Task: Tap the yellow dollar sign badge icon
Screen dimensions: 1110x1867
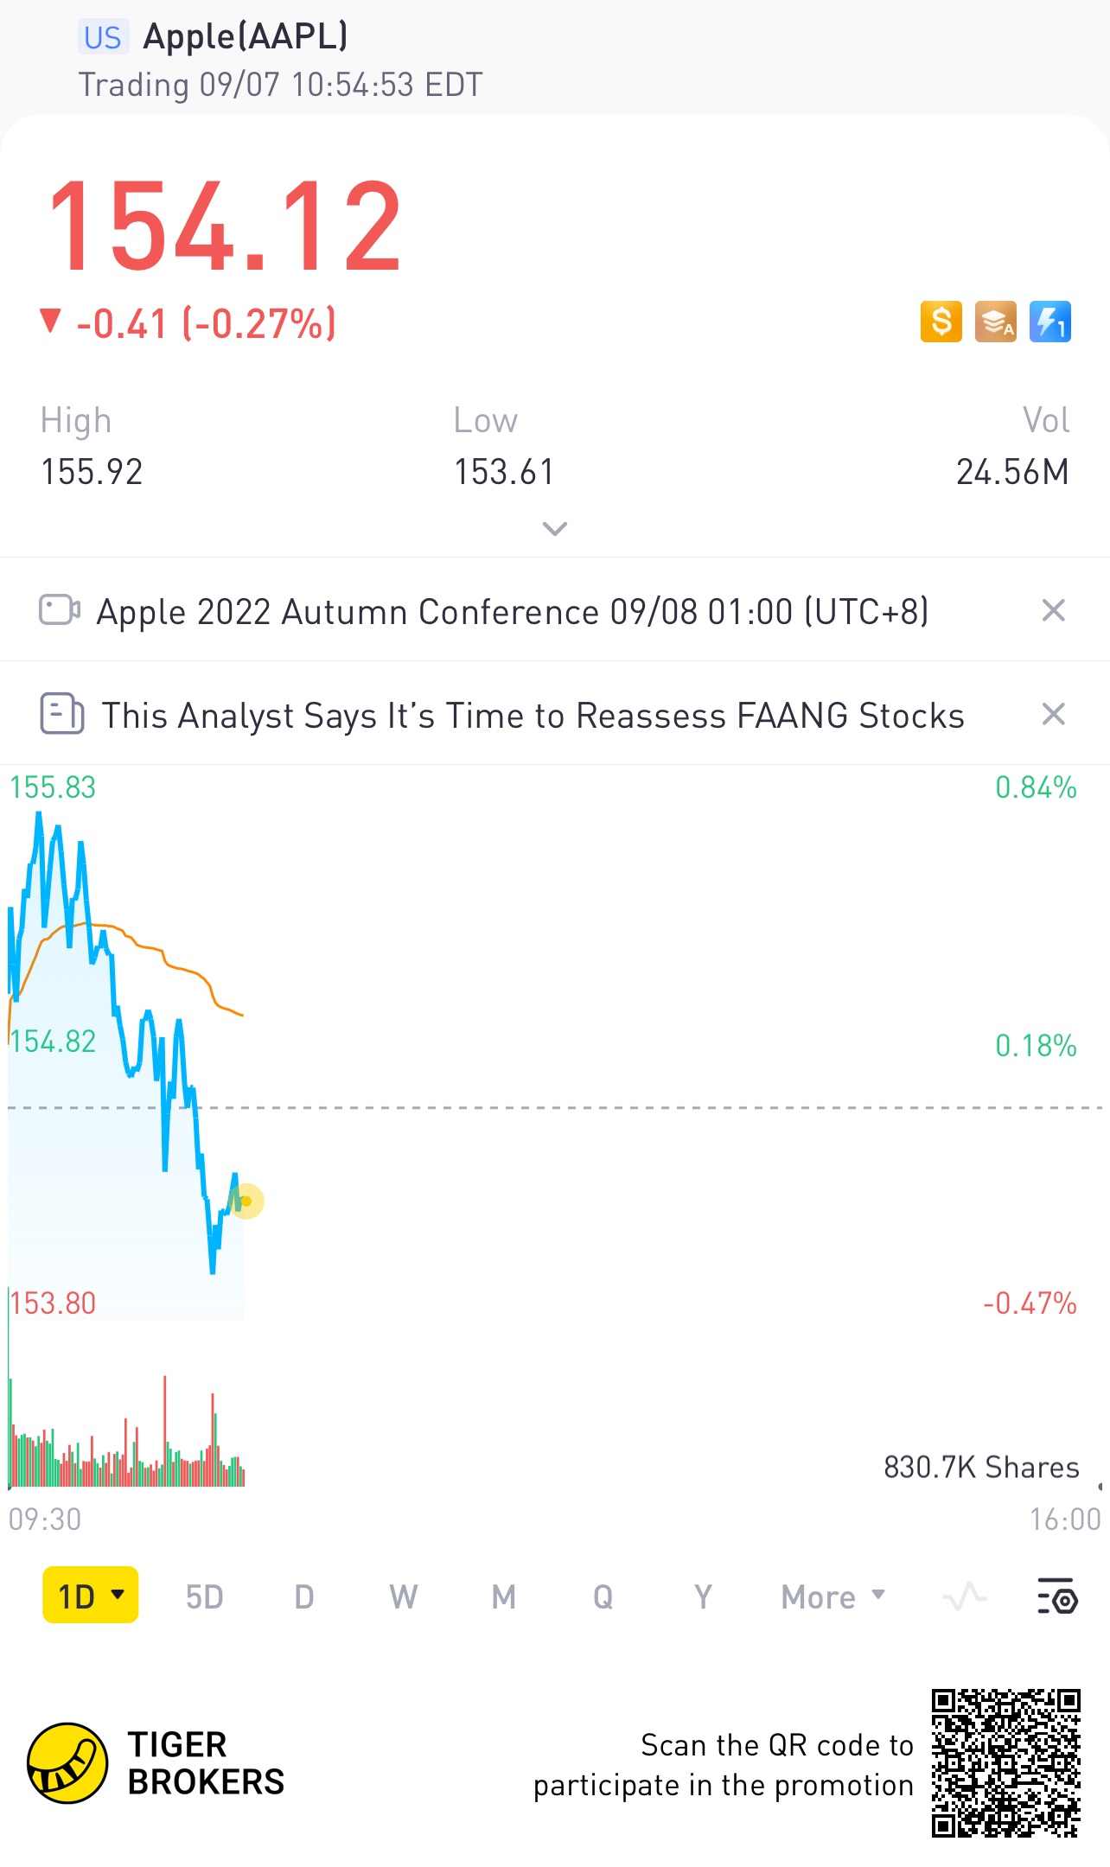Action: pyautogui.click(x=941, y=322)
